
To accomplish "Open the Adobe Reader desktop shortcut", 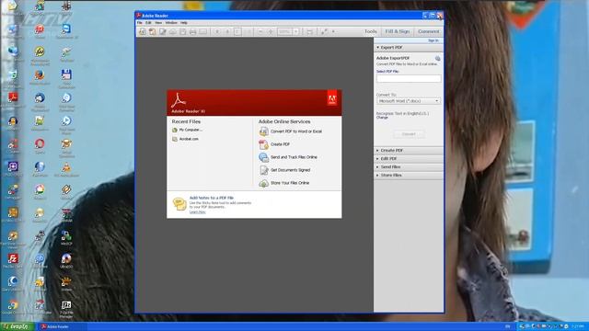I will click(13, 98).
